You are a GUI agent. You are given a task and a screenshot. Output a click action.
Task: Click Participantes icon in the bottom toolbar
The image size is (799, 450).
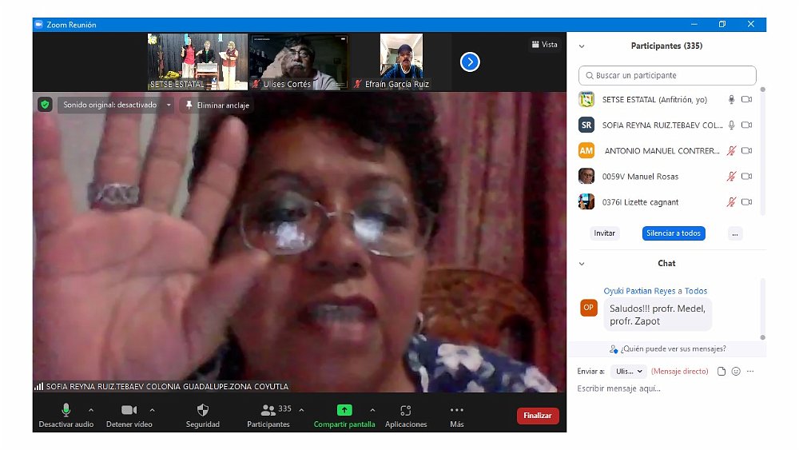pos(268,410)
